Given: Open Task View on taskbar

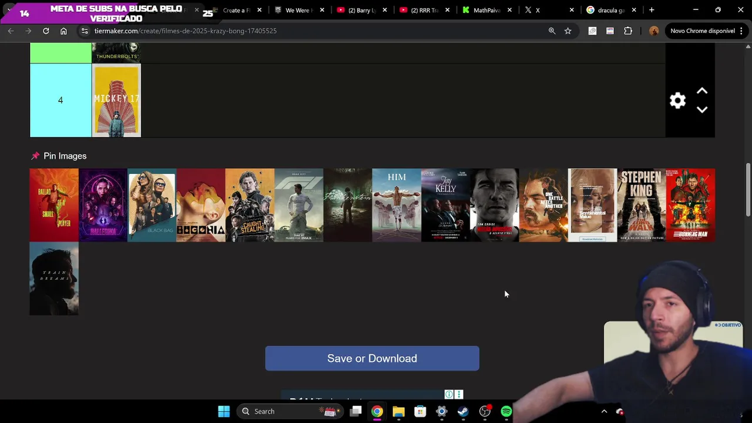Looking at the screenshot, I should point(355,411).
